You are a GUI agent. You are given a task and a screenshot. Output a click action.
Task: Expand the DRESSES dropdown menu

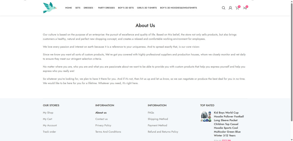click(89, 8)
